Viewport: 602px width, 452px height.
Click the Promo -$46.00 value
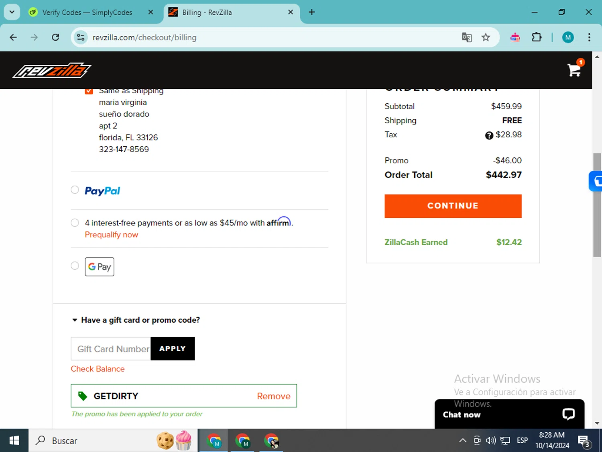pyautogui.click(x=507, y=160)
